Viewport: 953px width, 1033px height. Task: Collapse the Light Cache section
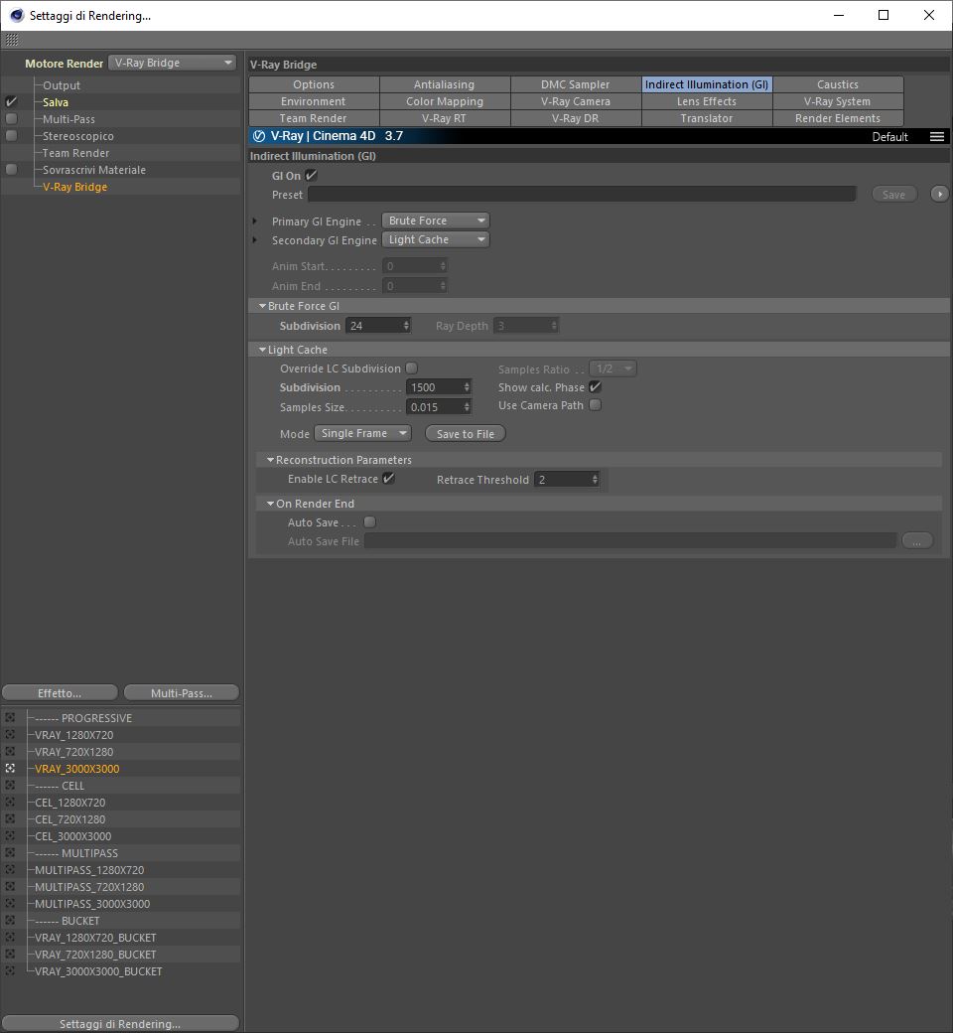click(x=263, y=350)
